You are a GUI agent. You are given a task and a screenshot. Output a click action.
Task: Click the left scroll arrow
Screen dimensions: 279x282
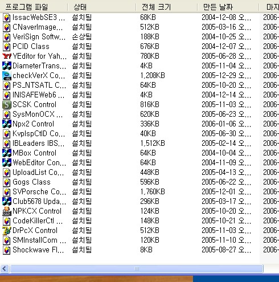5,268
